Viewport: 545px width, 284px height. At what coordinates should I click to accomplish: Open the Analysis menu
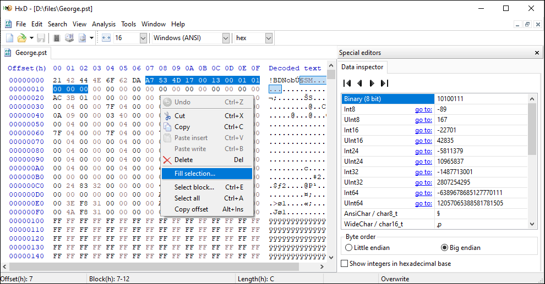(x=103, y=24)
